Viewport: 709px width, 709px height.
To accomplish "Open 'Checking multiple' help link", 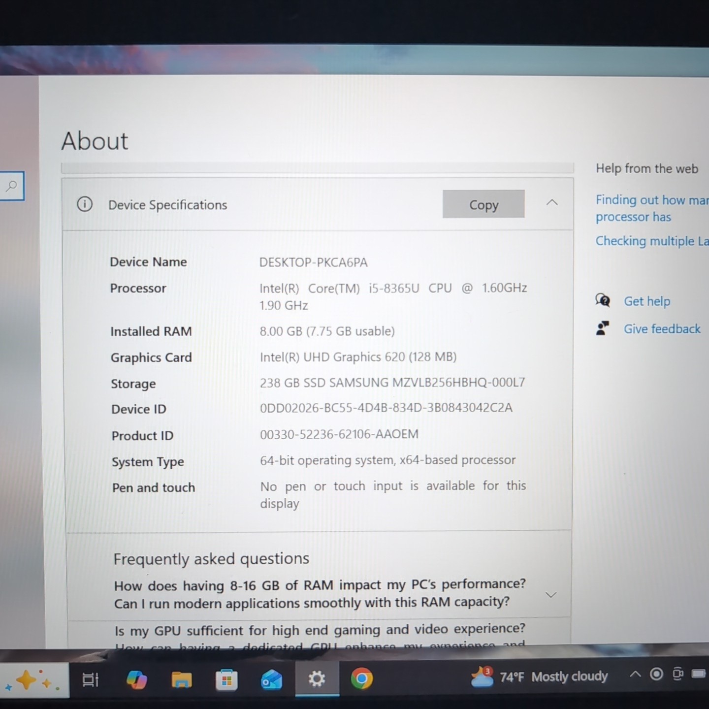I will [652, 241].
